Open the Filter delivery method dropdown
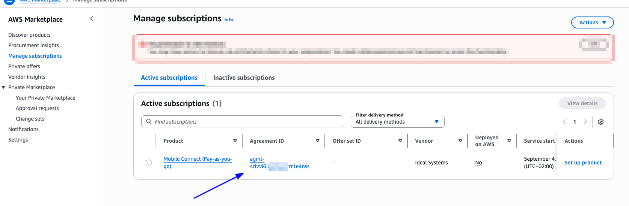 pyautogui.click(x=397, y=122)
